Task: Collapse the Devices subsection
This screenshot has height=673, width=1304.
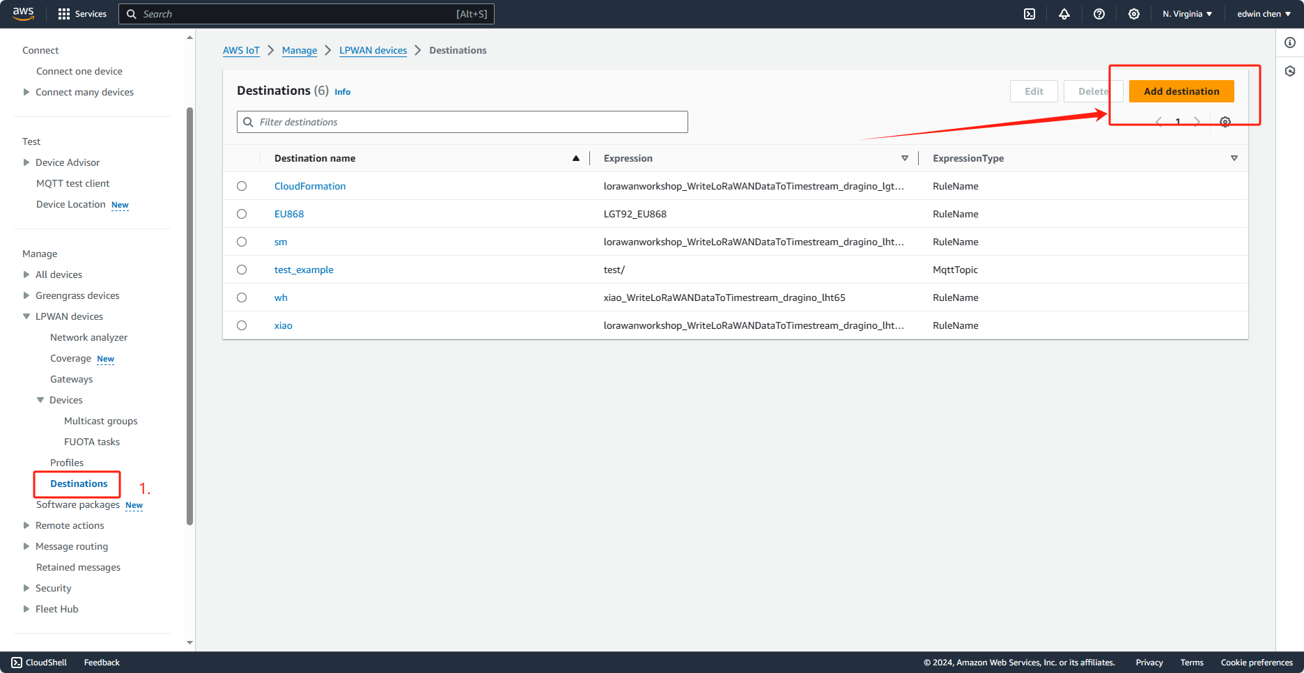Action: pyautogui.click(x=40, y=400)
